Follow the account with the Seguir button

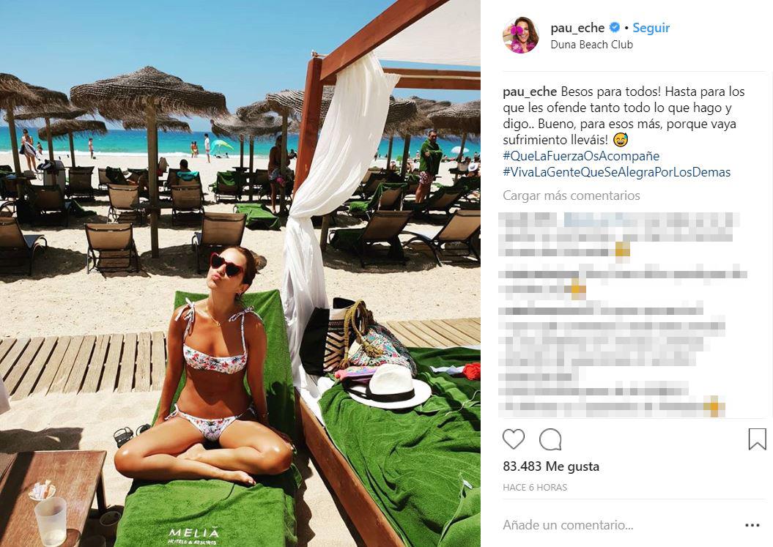pos(651,28)
